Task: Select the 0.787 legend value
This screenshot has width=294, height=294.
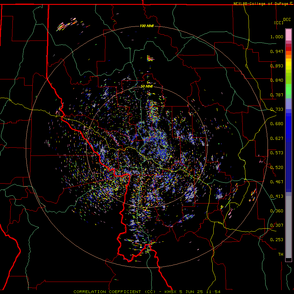Action: (x=277, y=95)
